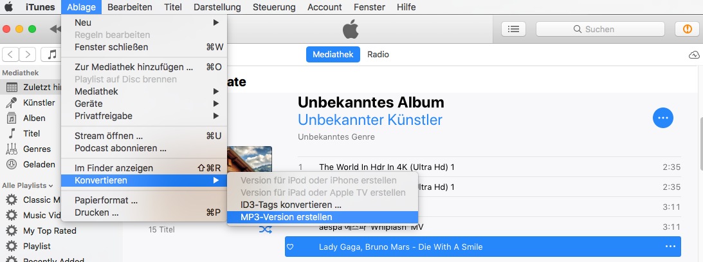
Task: Select the aespa Whiplash MV track
Action: tap(489, 227)
